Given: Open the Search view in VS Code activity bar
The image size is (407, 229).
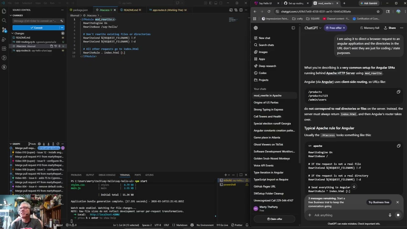Looking at the screenshot, I should click(x=4, y=20).
